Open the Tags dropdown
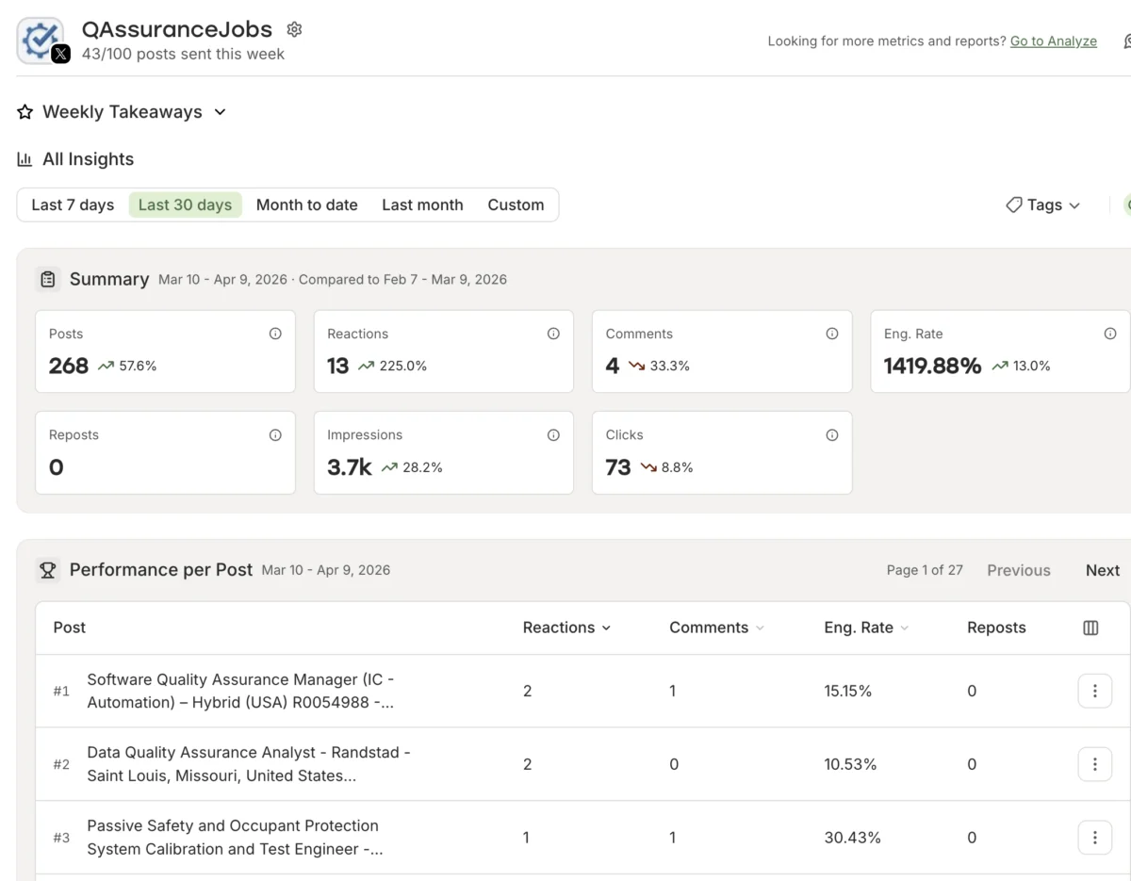Viewport: 1131px width, 881px height. [1042, 204]
